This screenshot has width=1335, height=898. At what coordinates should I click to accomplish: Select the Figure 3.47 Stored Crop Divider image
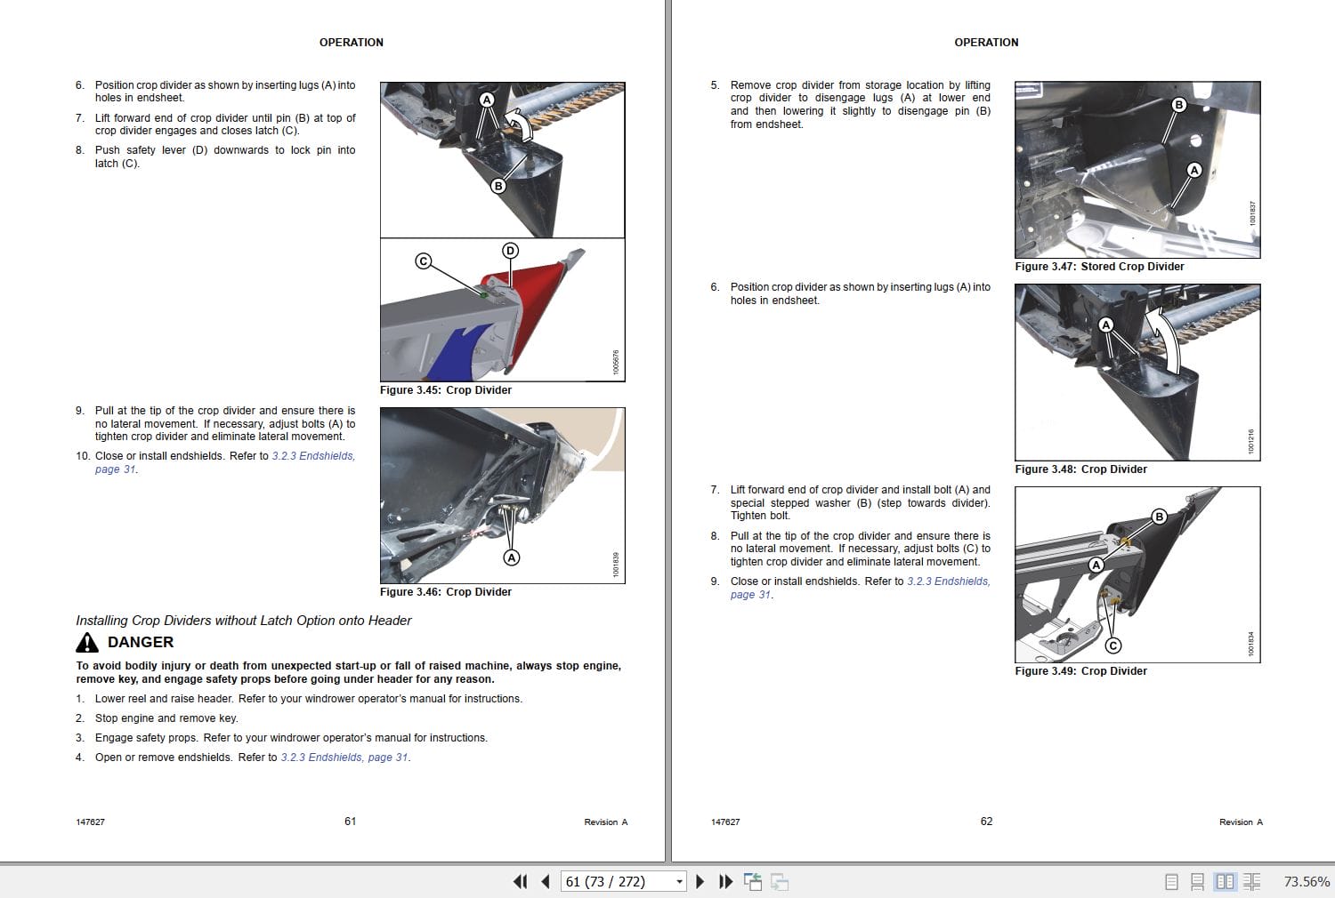(x=1137, y=169)
